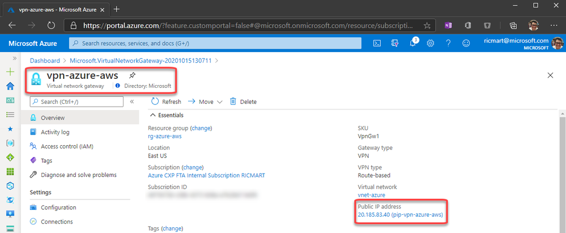Screen dimensions: 566x233
Task: Click Microsoft.VirtualNetworkGateway deployment breadcrumb
Action: (x=141, y=61)
